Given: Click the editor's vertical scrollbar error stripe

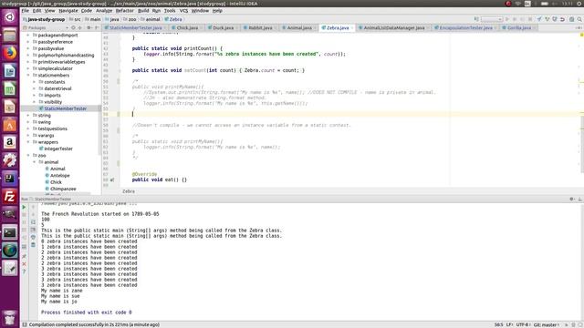Looking at the screenshot, I should click(x=581, y=109).
